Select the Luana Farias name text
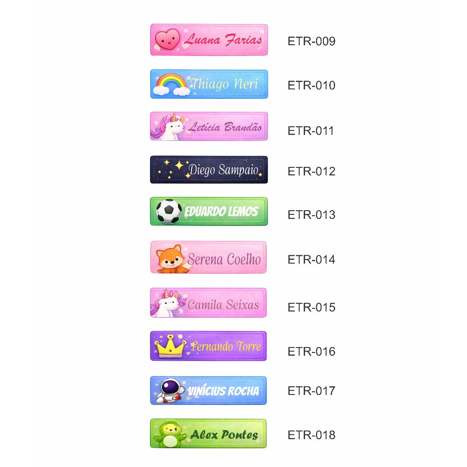This screenshot has width=467, height=467. (x=223, y=40)
